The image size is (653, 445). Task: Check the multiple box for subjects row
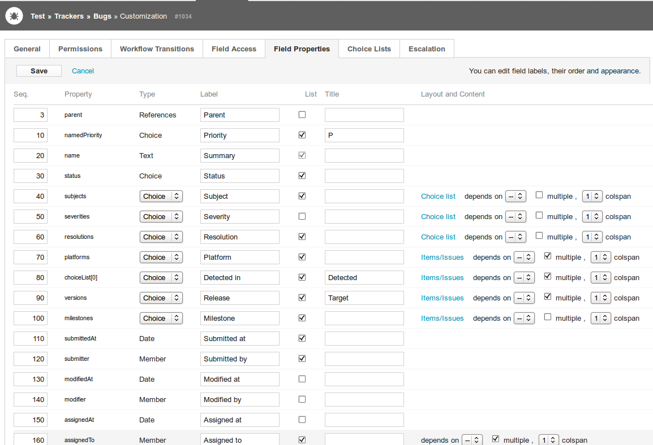pos(539,195)
